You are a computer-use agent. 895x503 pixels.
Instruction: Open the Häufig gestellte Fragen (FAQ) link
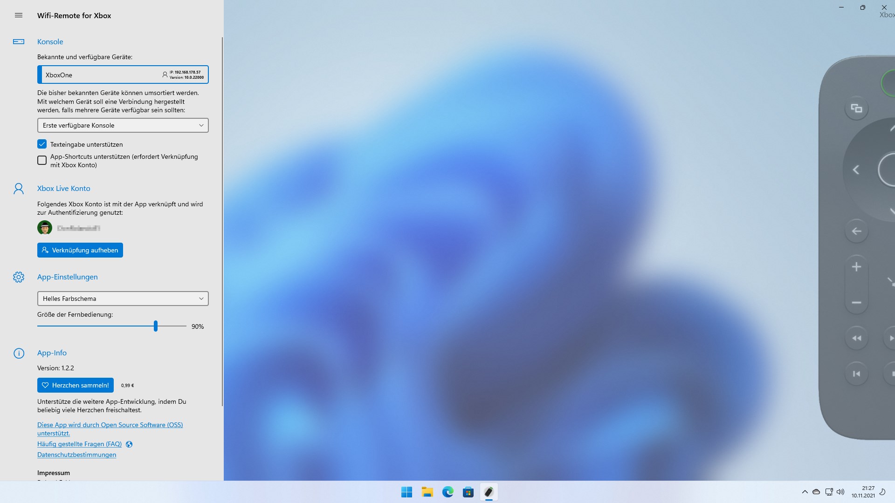point(79,444)
